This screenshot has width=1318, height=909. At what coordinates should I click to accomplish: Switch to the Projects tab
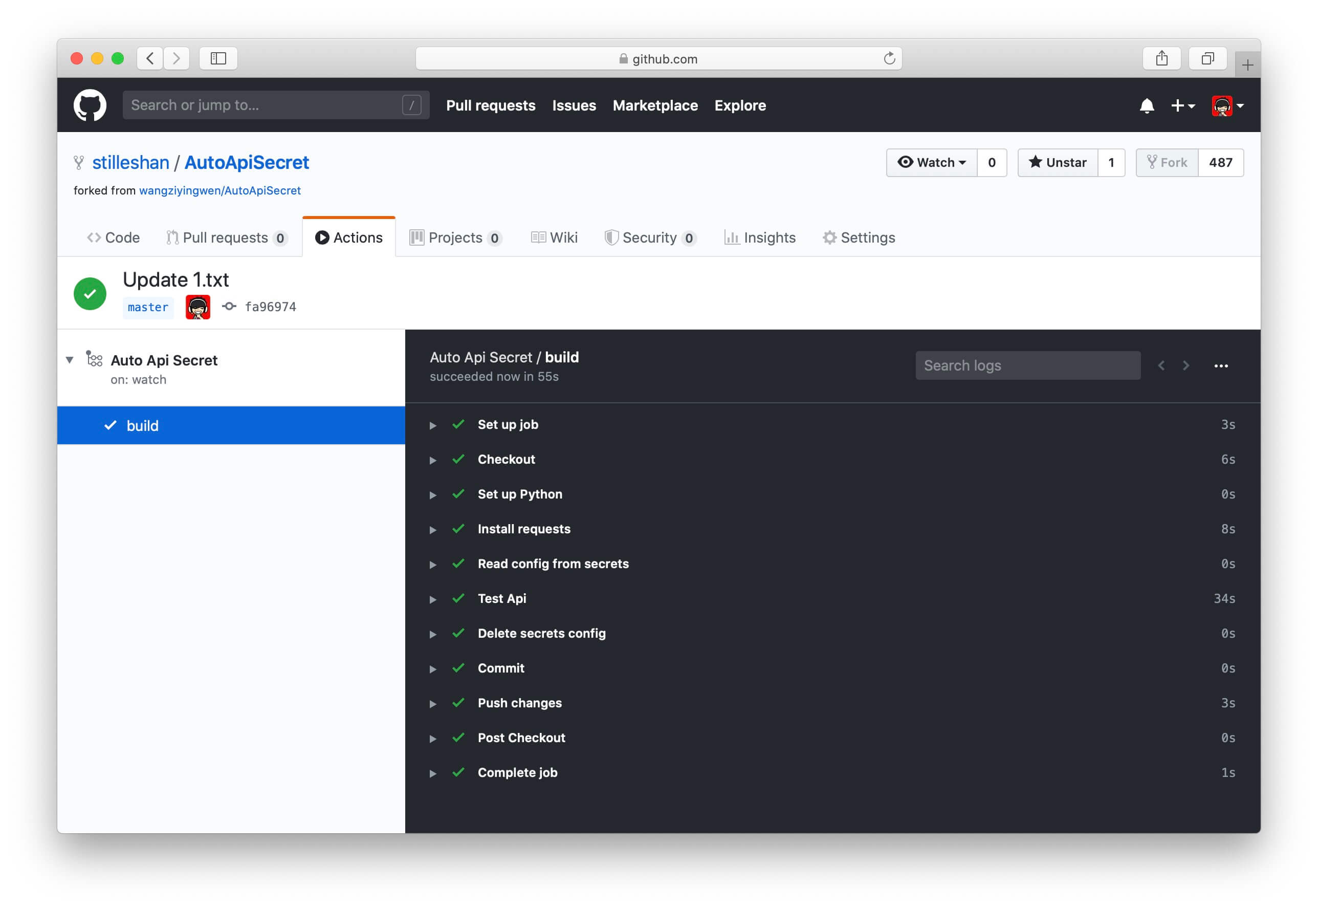click(x=455, y=237)
